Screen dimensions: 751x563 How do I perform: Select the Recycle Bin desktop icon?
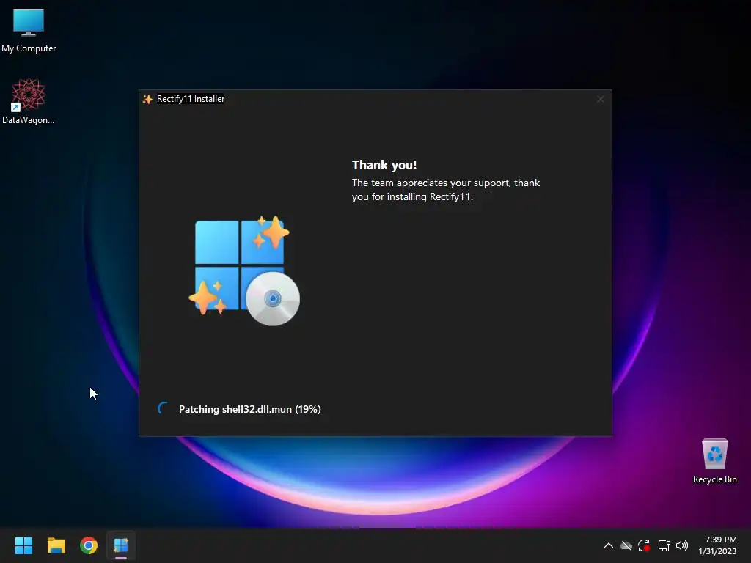tap(714, 460)
